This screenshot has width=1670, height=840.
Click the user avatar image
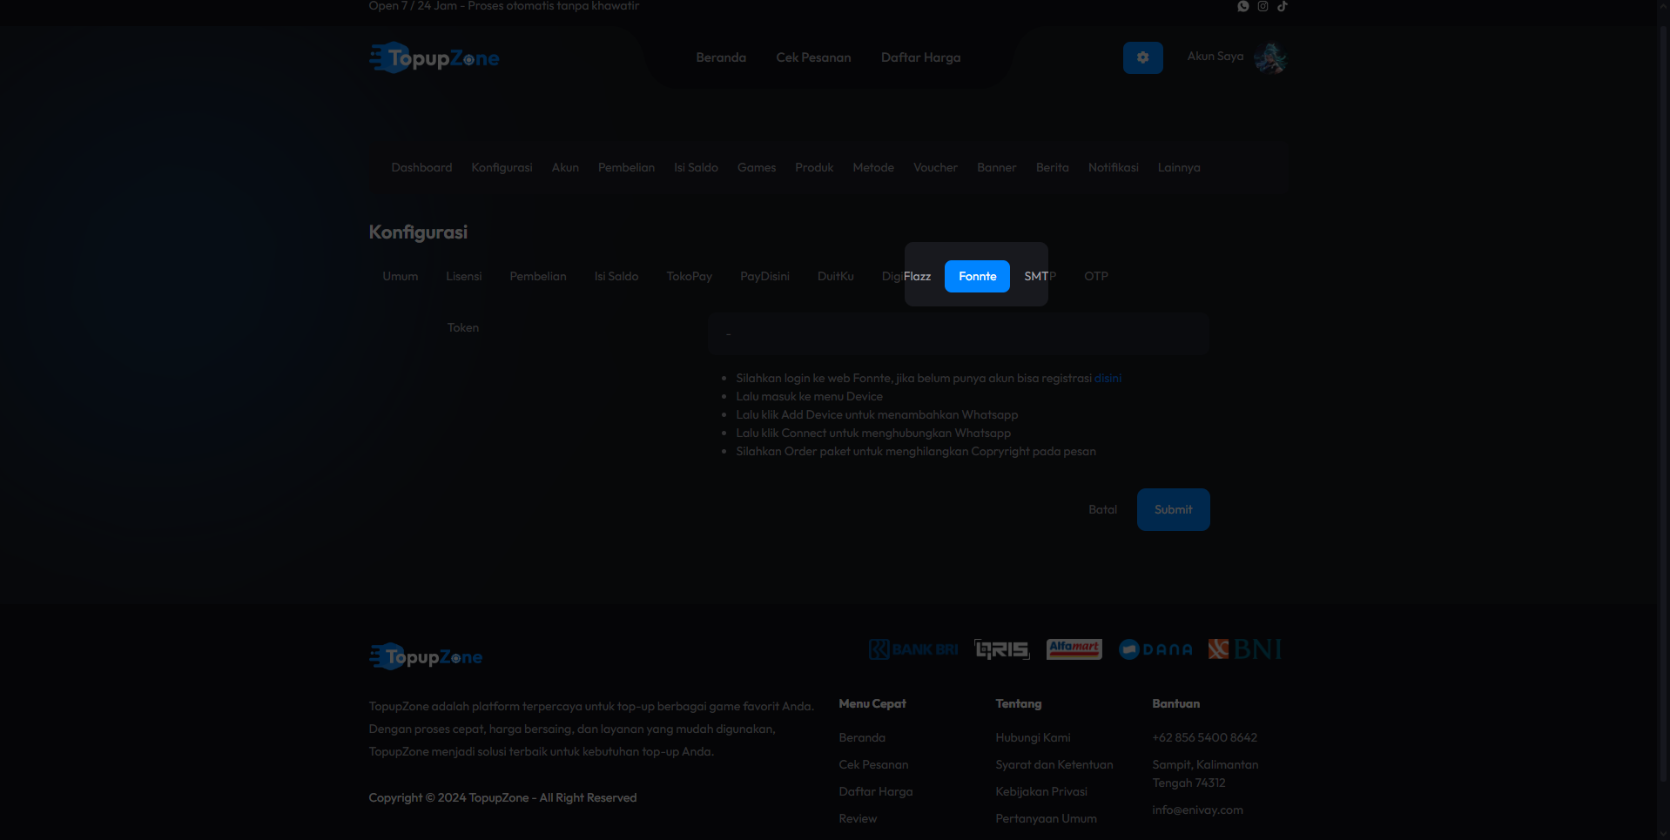pyautogui.click(x=1270, y=57)
